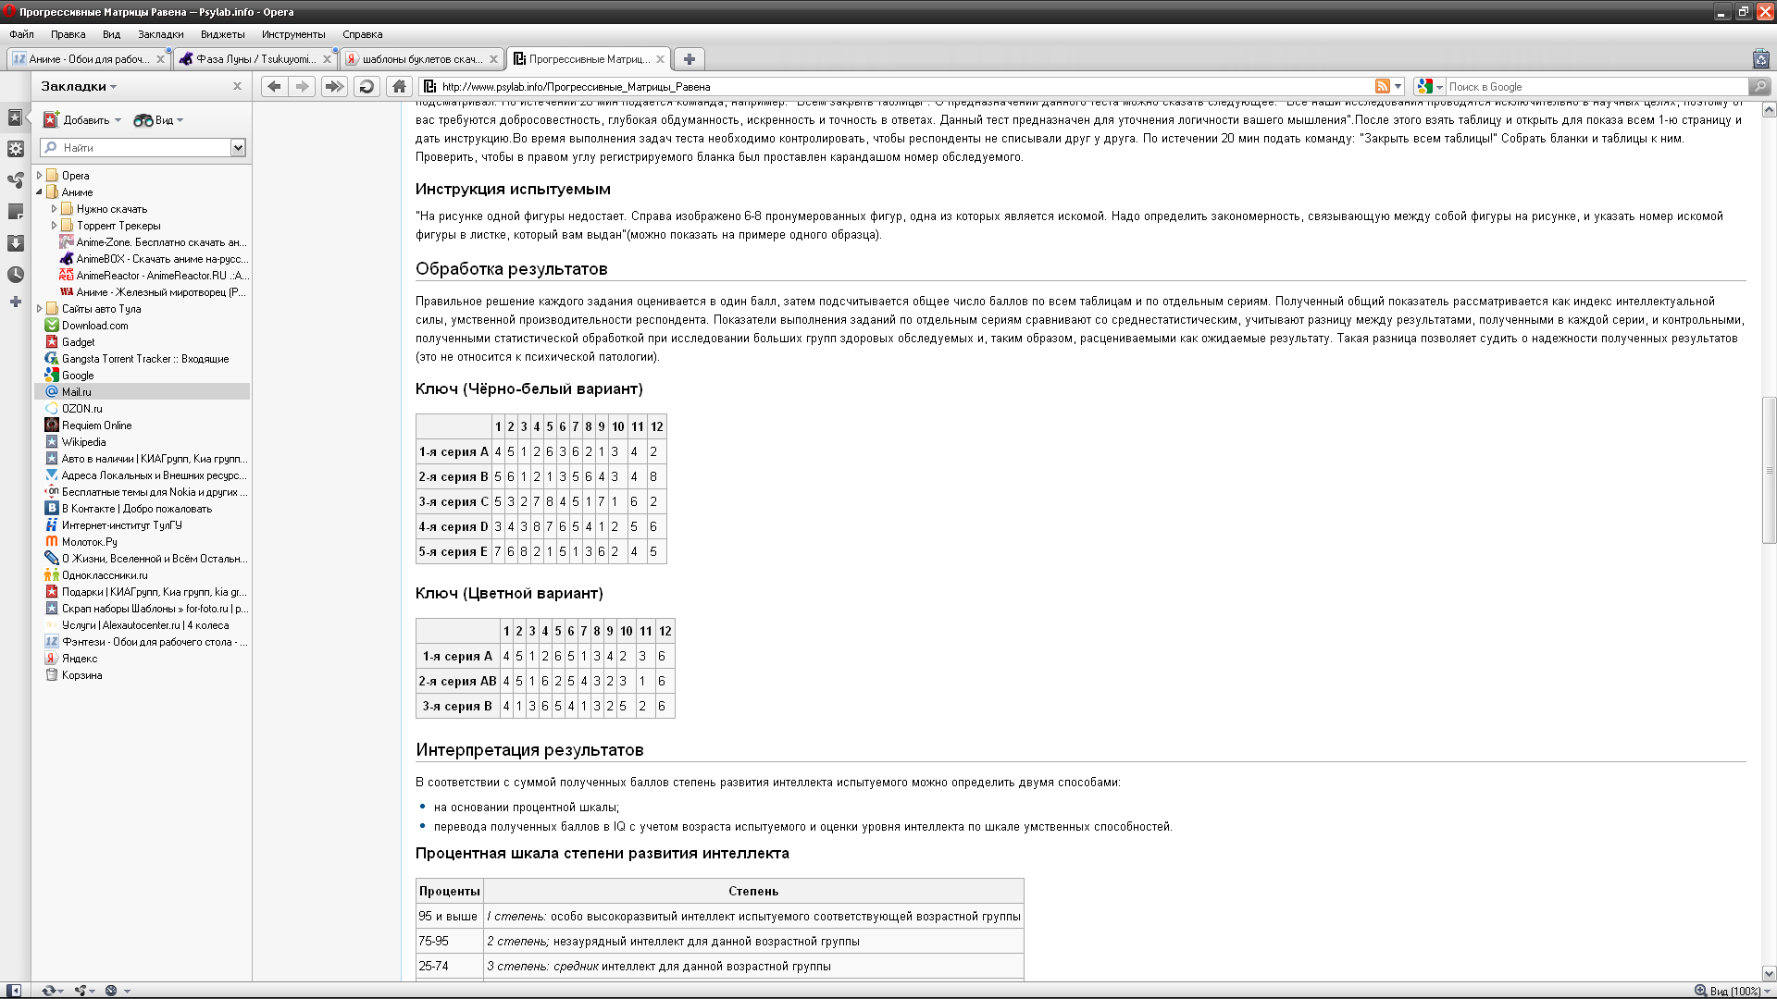The height and width of the screenshot is (999, 1777).
Task: Open the Инструменты menu
Action: point(293,34)
